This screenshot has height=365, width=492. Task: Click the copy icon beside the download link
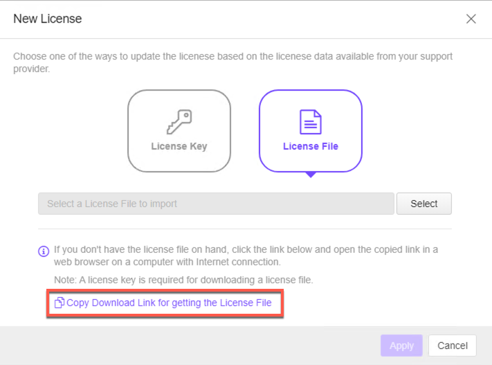[60, 303]
